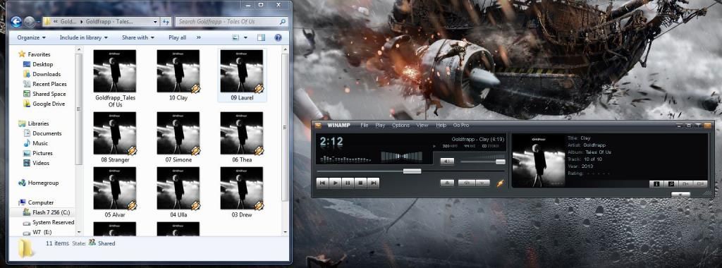Click Go Pro in Winamp menu
722x268 pixels.
[461, 126]
